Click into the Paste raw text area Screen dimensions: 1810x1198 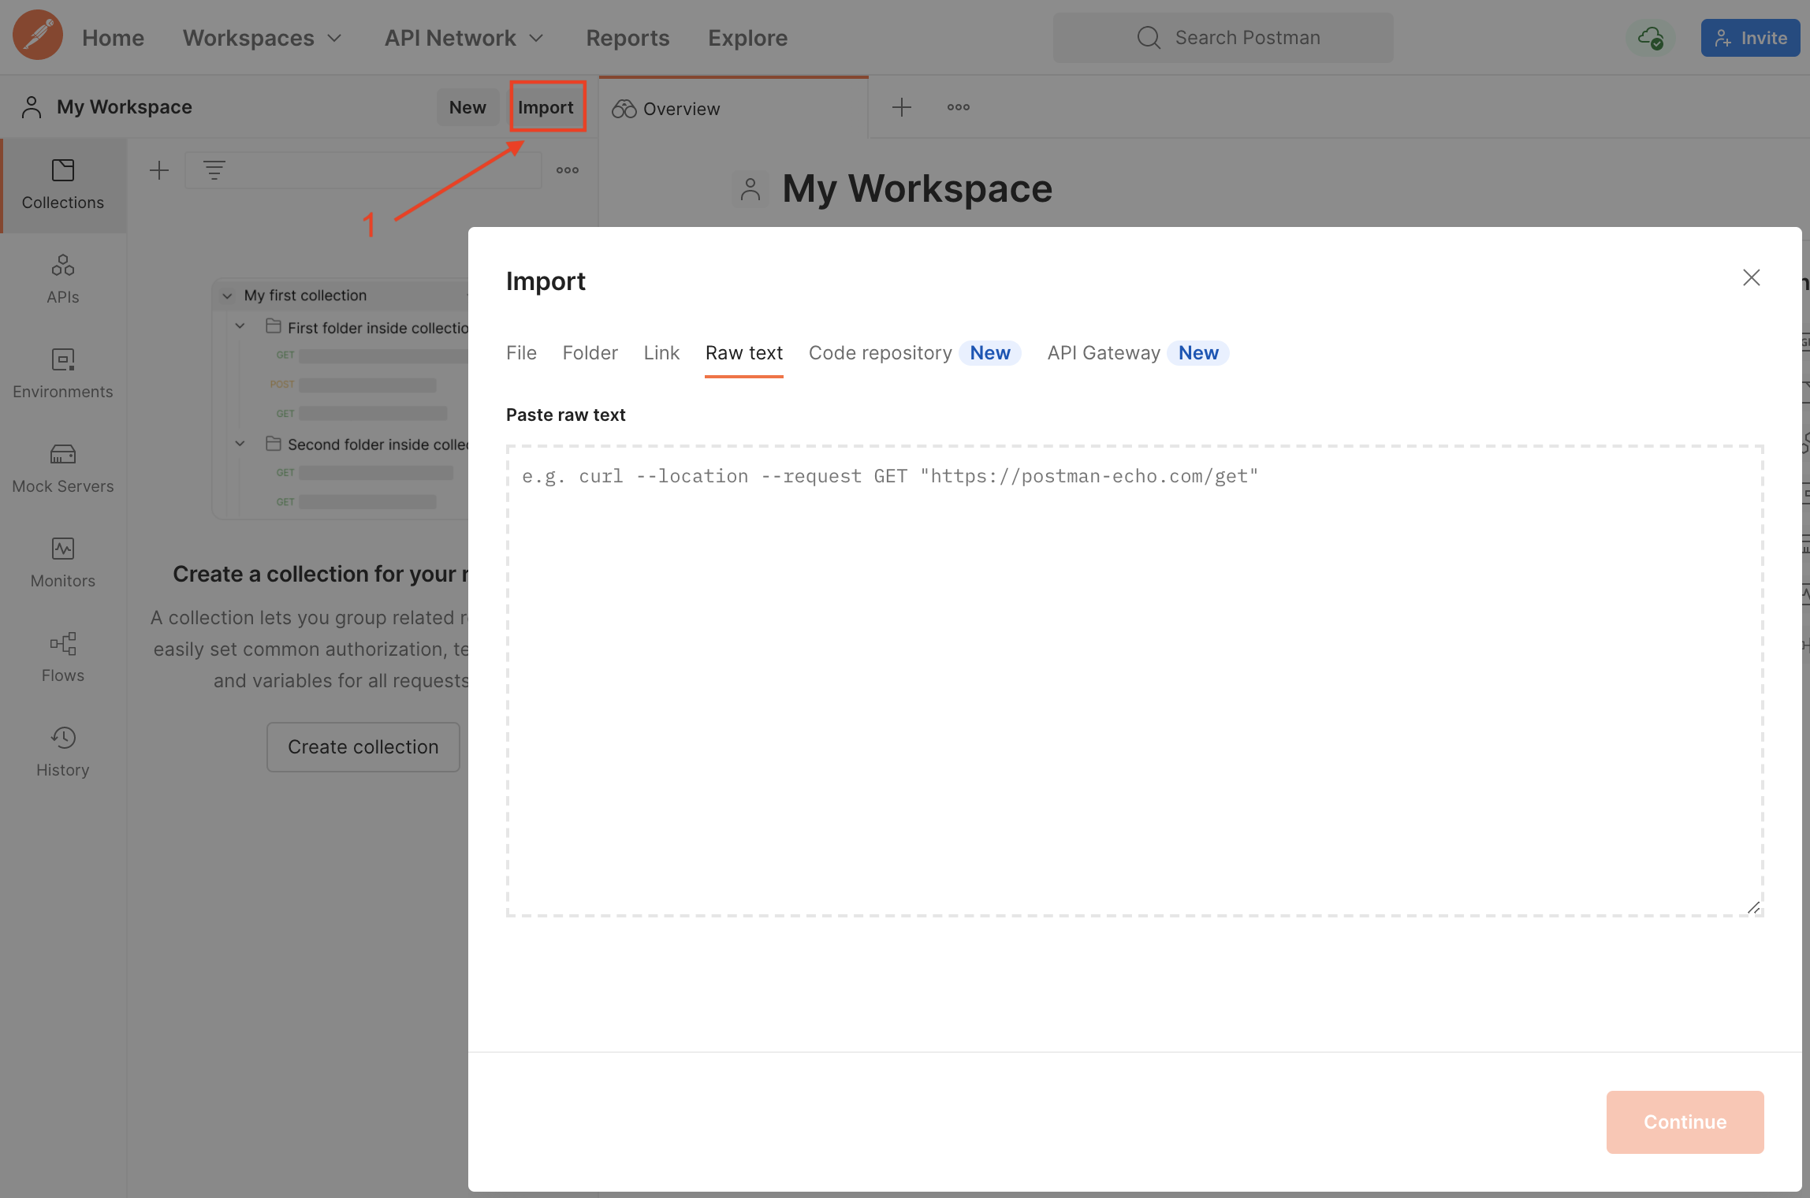(1134, 679)
